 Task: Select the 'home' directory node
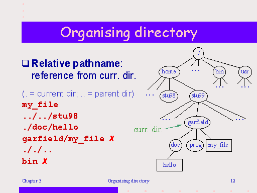[x=169, y=72]
